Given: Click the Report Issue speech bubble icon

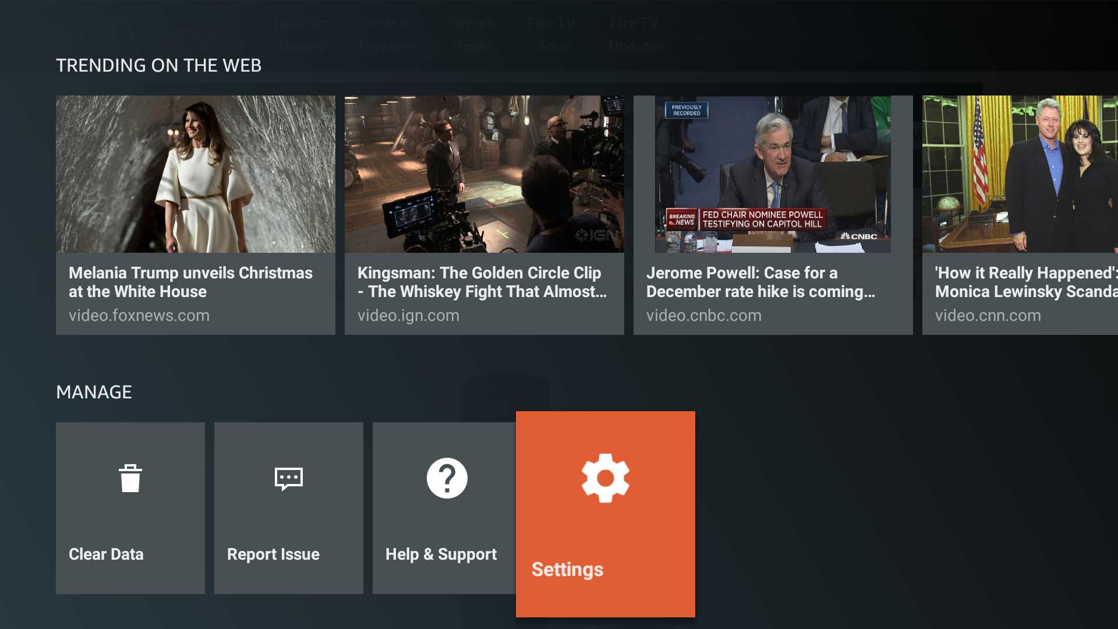Looking at the screenshot, I should (x=289, y=479).
